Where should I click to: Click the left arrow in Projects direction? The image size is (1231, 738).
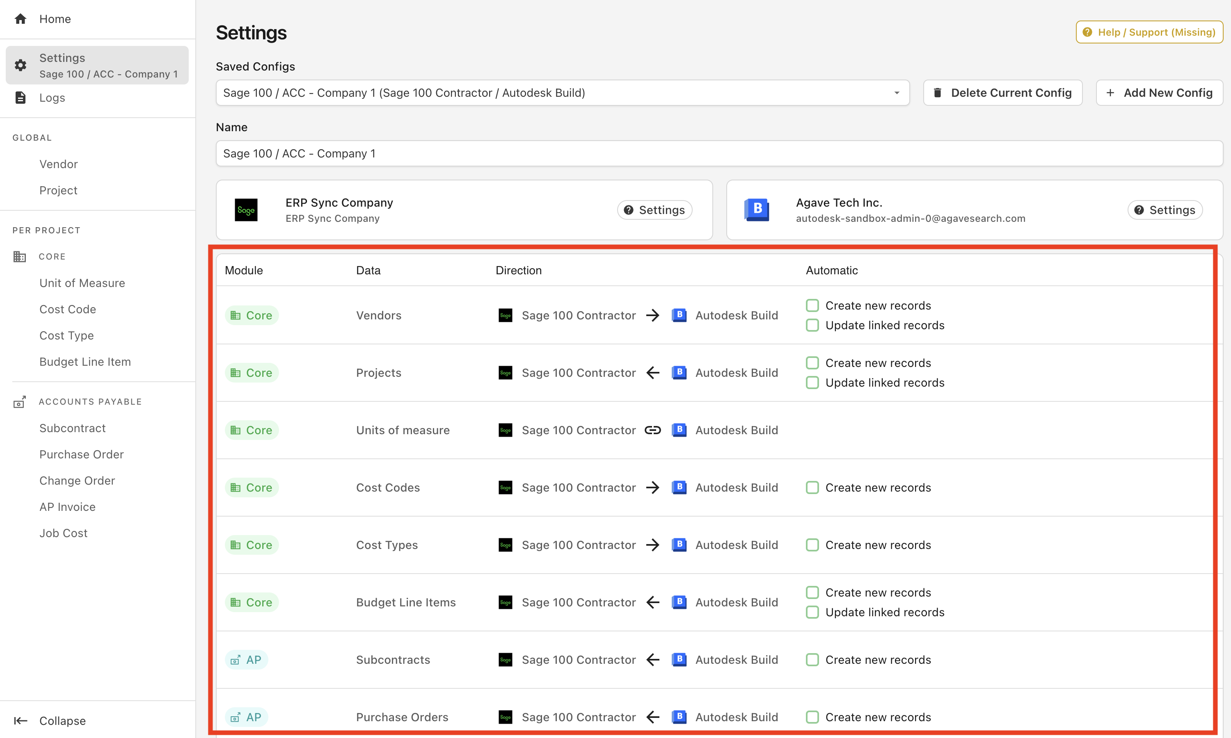point(653,372)
